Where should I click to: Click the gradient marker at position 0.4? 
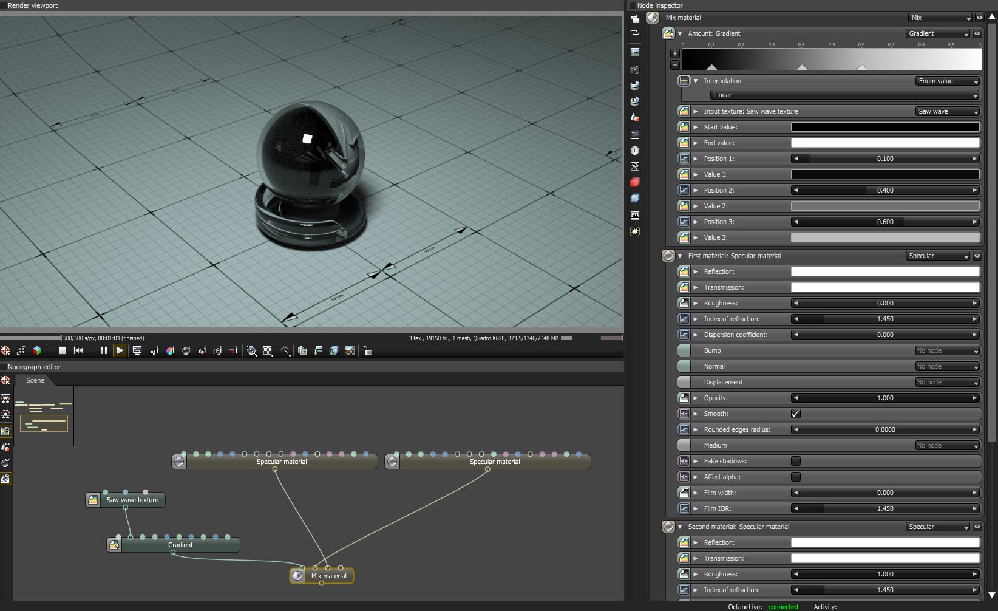[802, 67]
